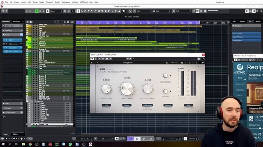Screen dimensions: 263x147
Task: Click the Undo arrow in the toolbar
Action: click(3, 11)
